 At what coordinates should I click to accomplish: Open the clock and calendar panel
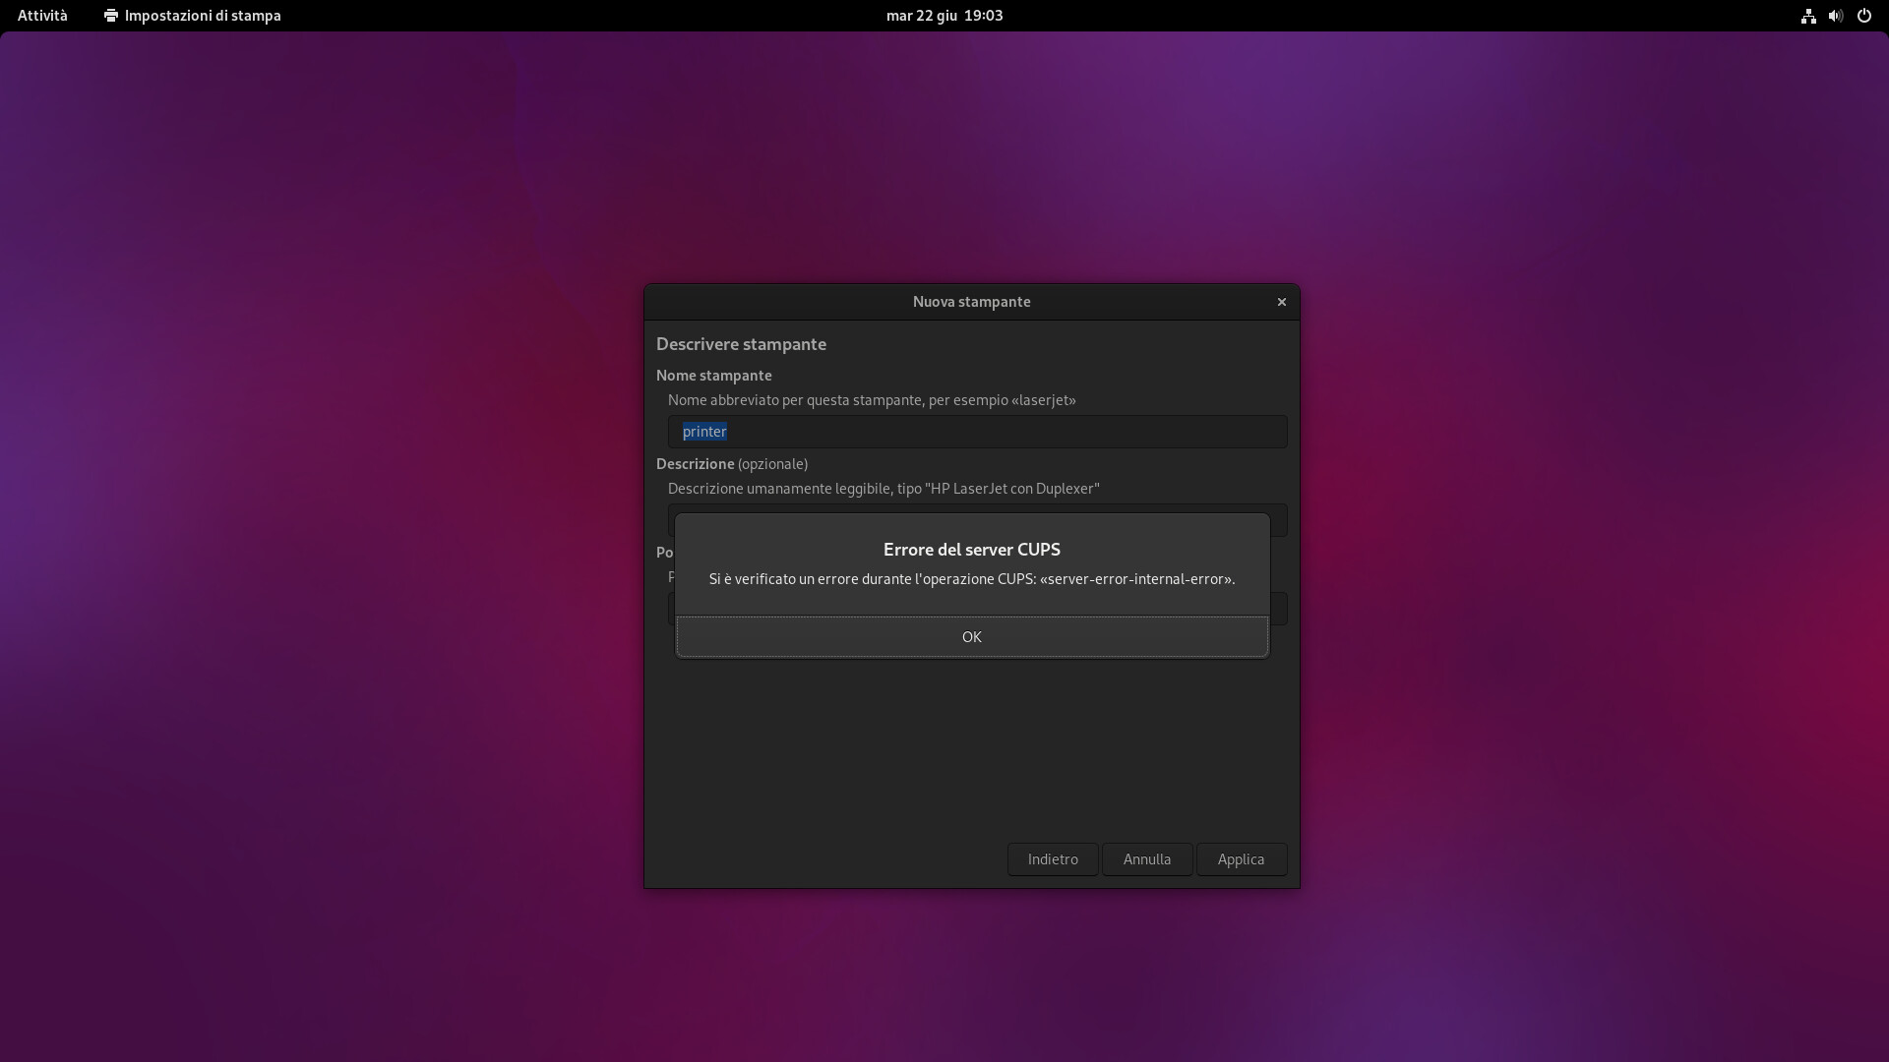pos(944,16)
